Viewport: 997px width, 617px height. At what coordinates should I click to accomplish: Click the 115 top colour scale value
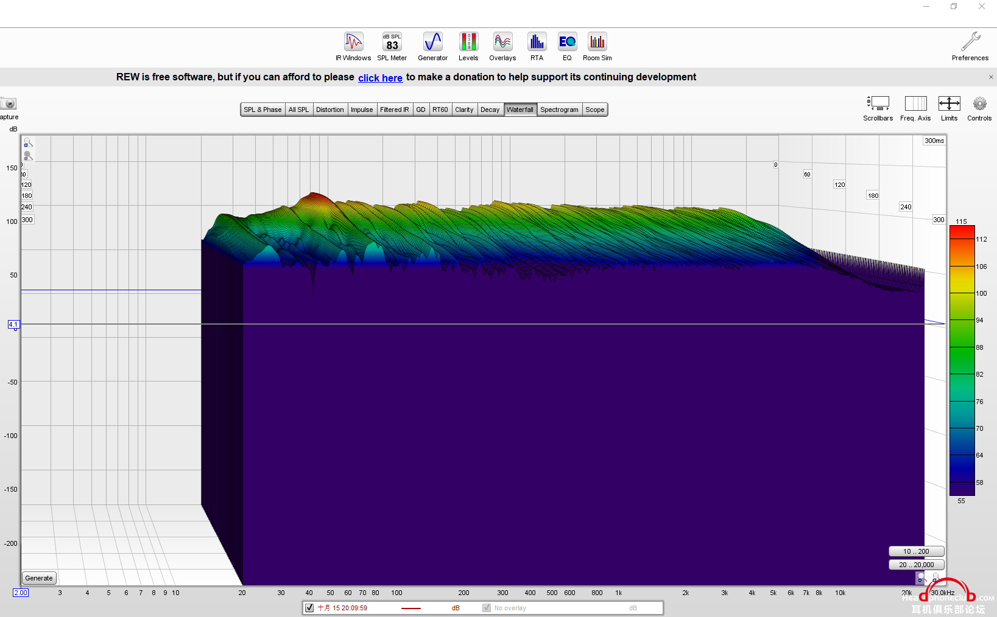(x=961, y=221)
